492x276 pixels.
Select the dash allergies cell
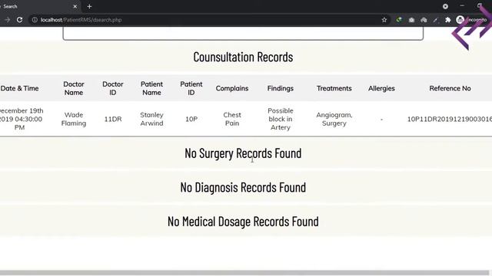pos(381,120)
